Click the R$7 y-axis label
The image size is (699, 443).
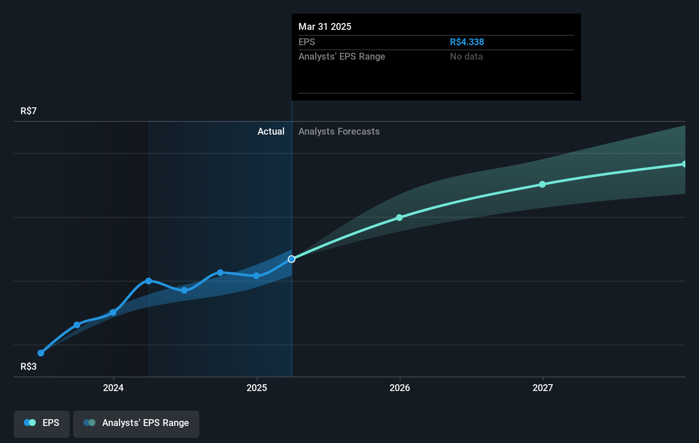[29, 111]
